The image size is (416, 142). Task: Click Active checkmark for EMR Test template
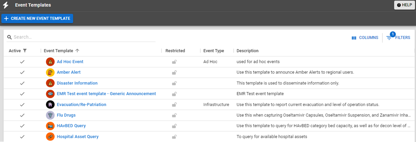[x=22, y=94]
